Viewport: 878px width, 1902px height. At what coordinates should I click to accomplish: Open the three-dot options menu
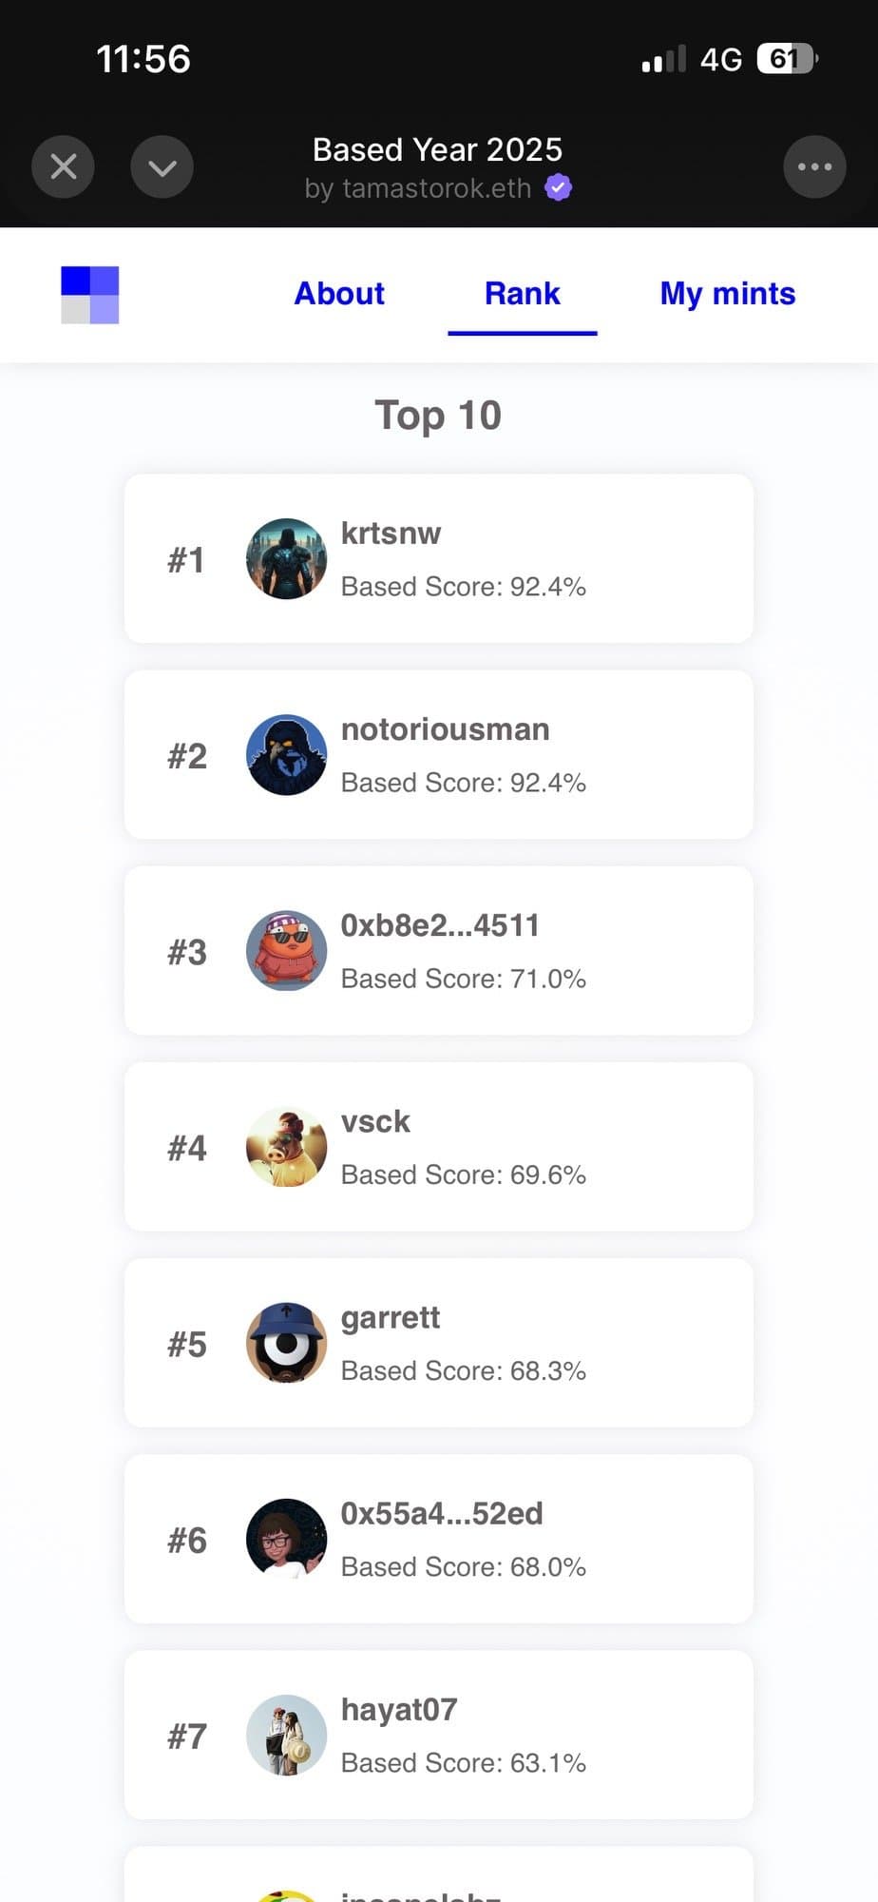(814, 167)
